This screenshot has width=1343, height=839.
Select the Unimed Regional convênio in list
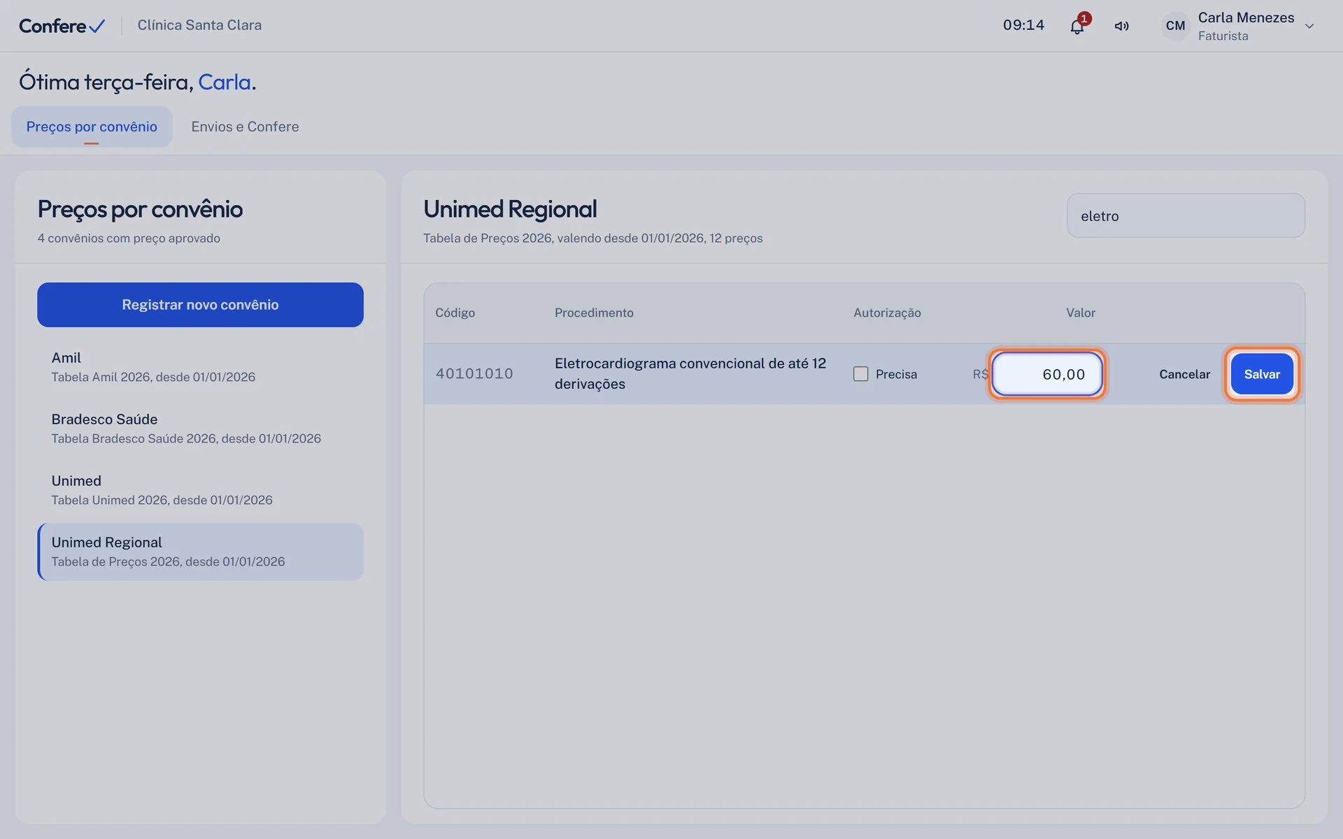[200, 552]
